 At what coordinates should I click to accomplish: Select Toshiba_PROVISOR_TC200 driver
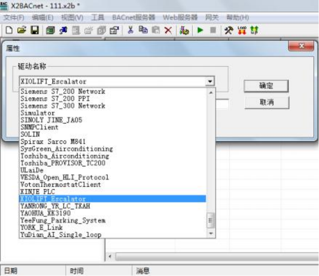[113, 163]
